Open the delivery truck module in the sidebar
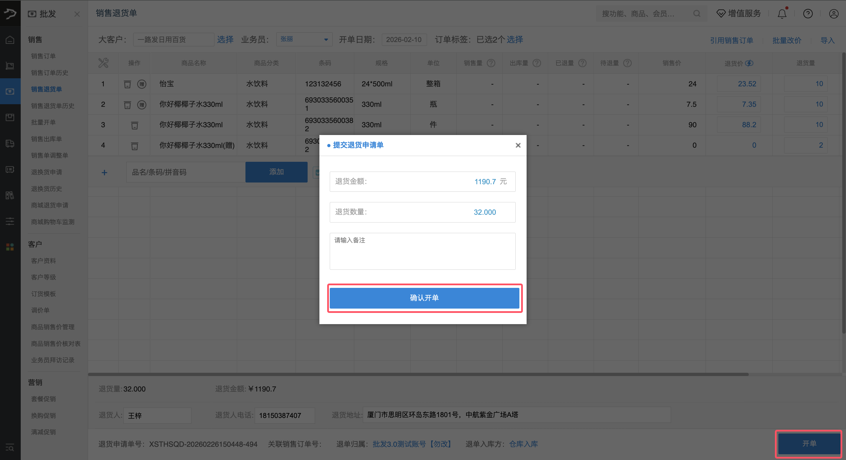Viewport: 846px width, 460px height. pos(10,144)
